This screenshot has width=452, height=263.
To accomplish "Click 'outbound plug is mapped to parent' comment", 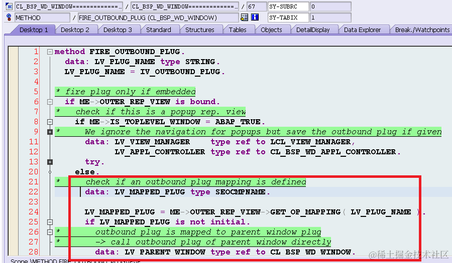I will 208,232.
